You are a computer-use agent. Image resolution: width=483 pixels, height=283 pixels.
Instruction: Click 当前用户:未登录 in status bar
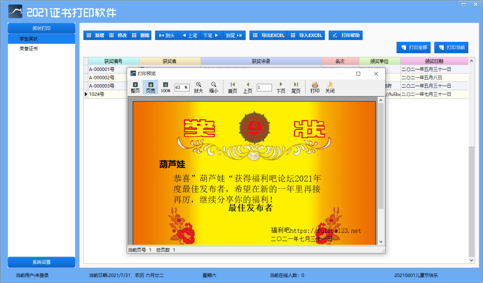pos(32,275)
